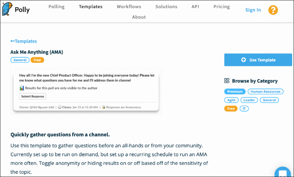This screenshot has height=177, width=294.
Task: Click 'Results for this poll are only visible' text
Action: pyautogui.click(x=62, y=88)
